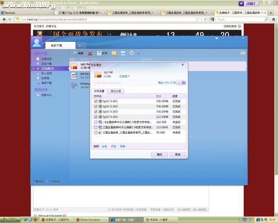The height and width of the screenshot is (223, 278).
Task: Click the sg1.9all task file icon in dialog
Action: 98,74
